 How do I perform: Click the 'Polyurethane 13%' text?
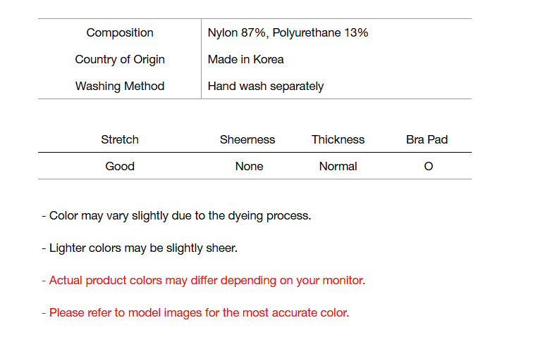[x=320, y=32]
